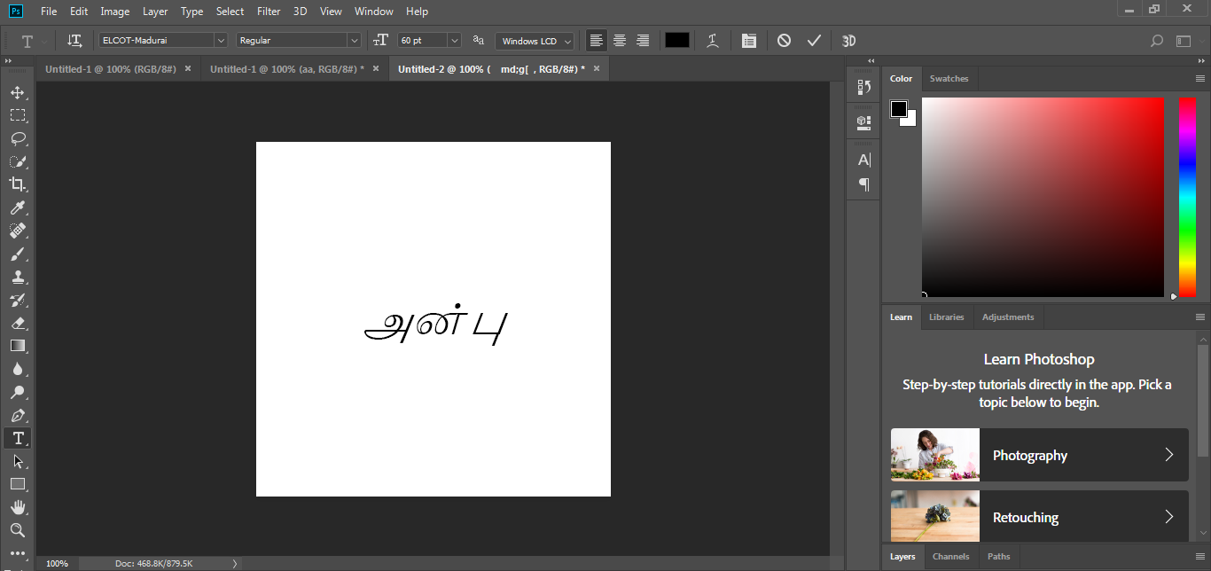Select the Horizontal Type tool
1211x571 pixels.
[x=18, y=438]
